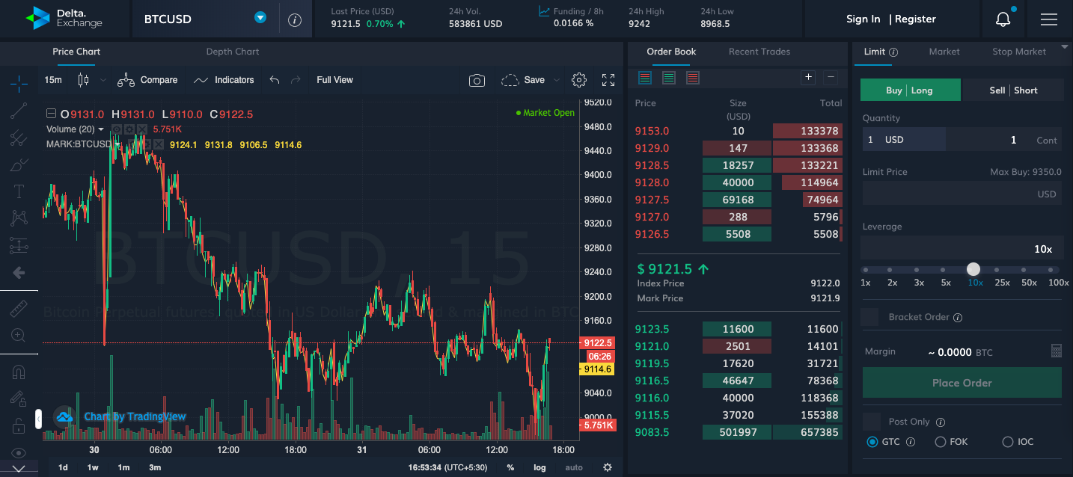
Task: Set leverage slider to 25x
Action: point(1002,270)
